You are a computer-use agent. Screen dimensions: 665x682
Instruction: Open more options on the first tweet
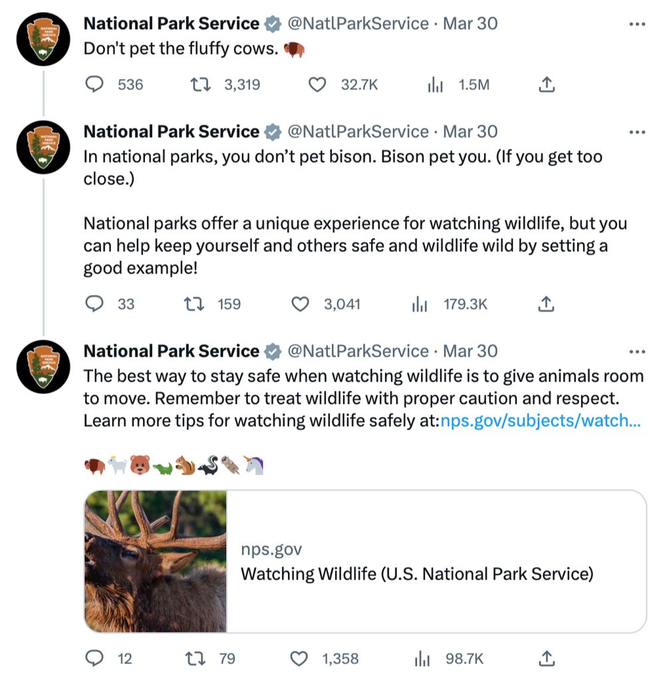[636, 24]
